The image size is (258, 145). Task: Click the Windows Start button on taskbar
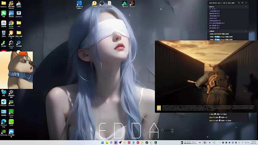tap(102, 142)
